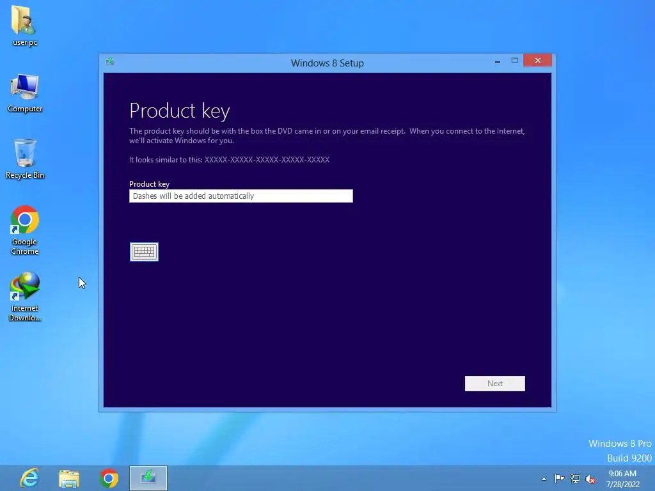
Task: Select the Computer desktop icon
Action: click(25, 93)
